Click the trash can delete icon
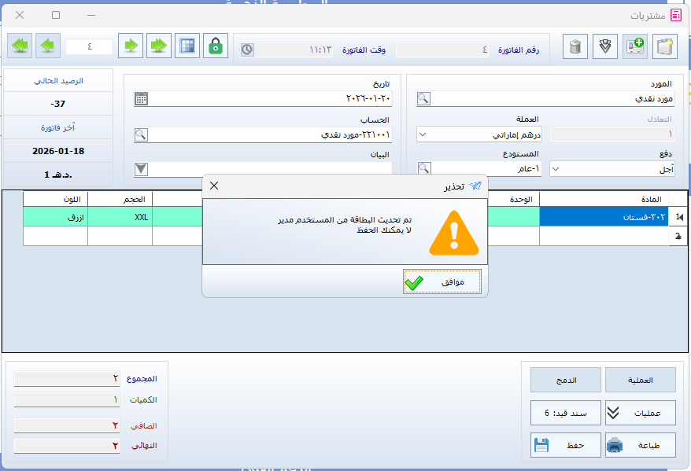The height and width of the screenshot is (471, 691). [575, 46]
